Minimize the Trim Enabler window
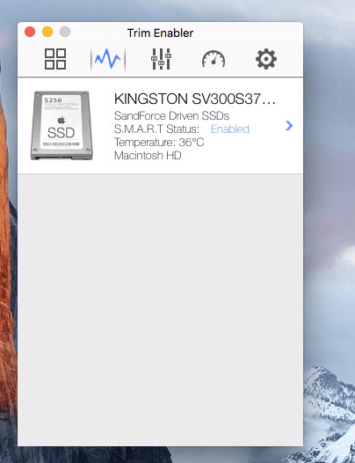 coord(47,32)
